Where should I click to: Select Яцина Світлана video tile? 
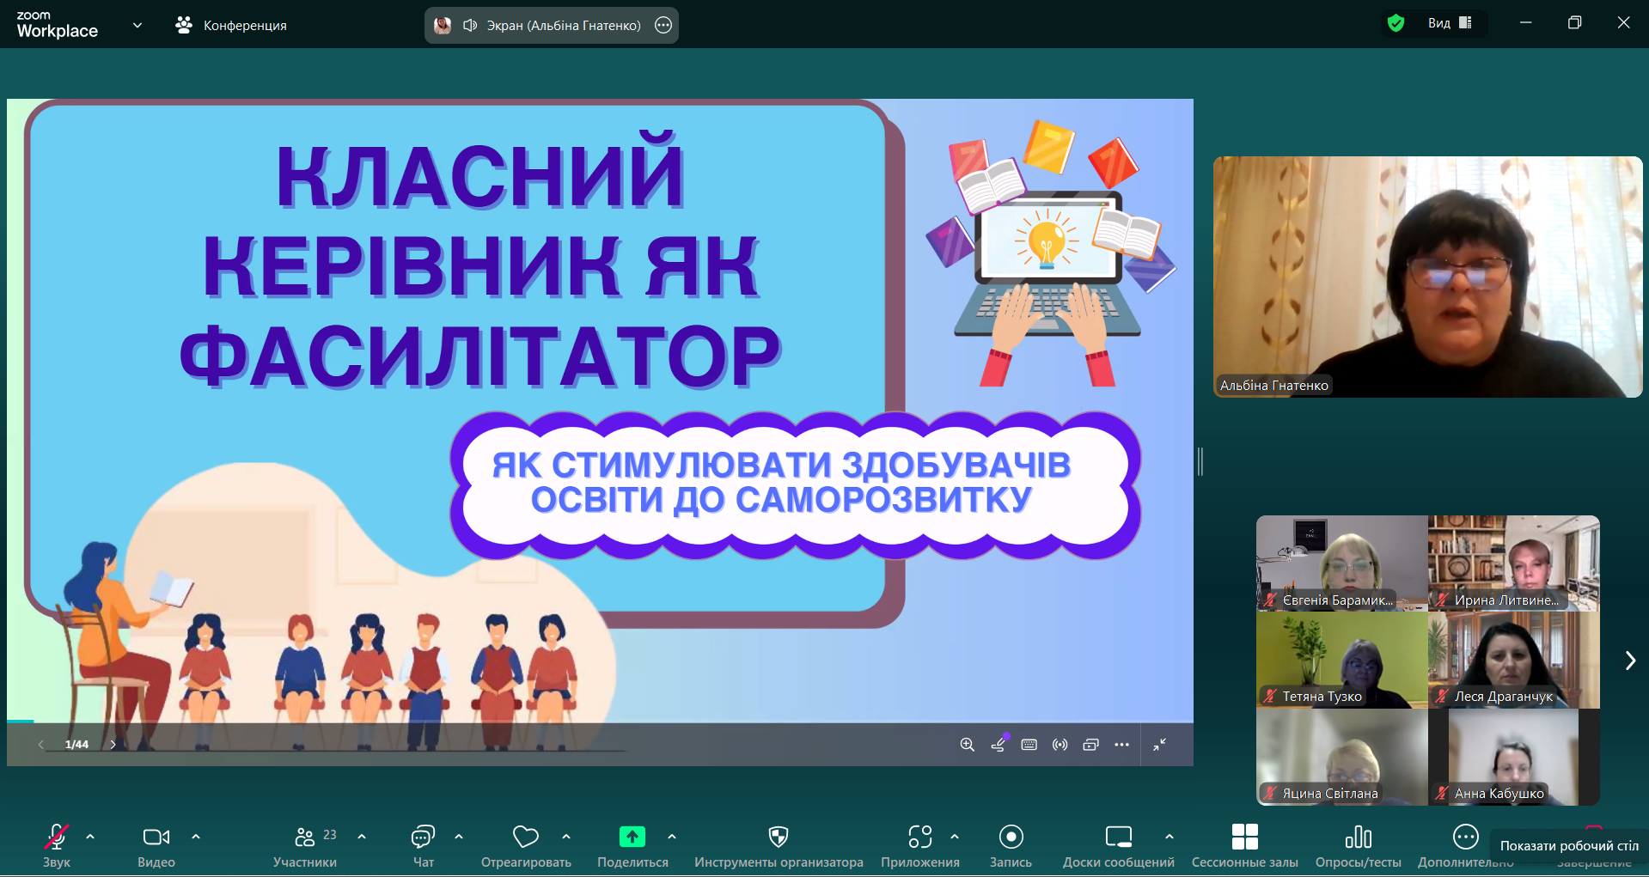click(x=1341, y=757)
